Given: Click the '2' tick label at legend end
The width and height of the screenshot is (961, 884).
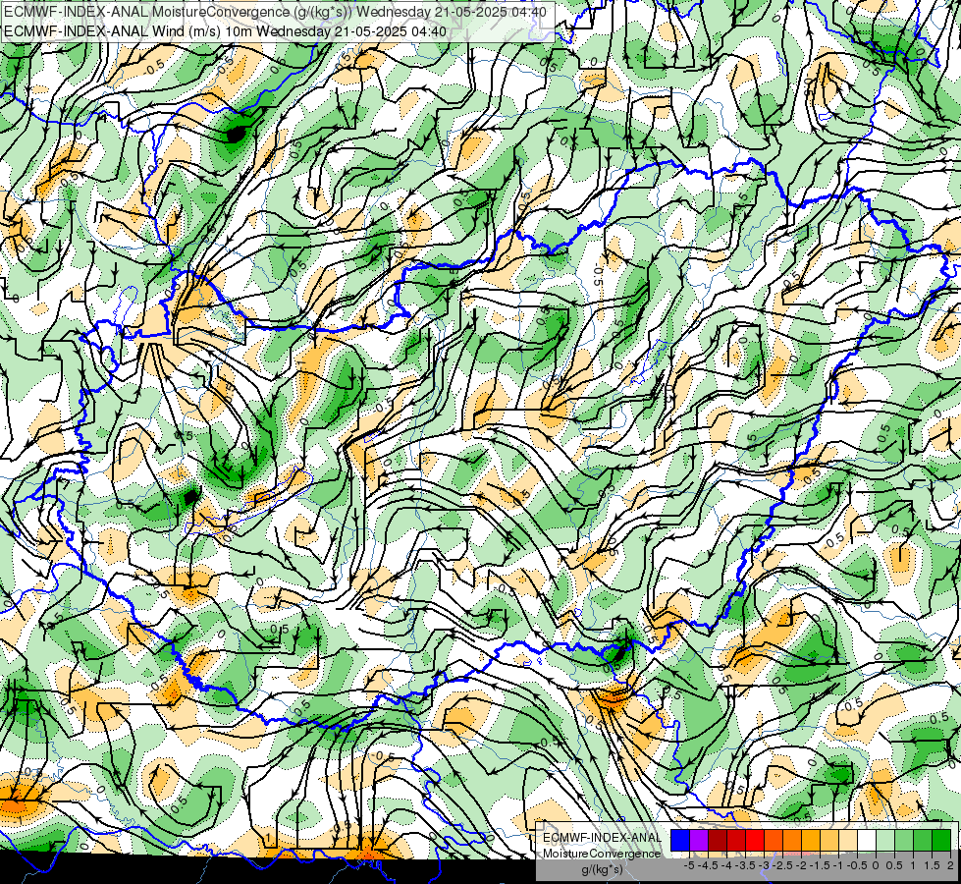Looking at the screenshot, I should tap(950, 865).
